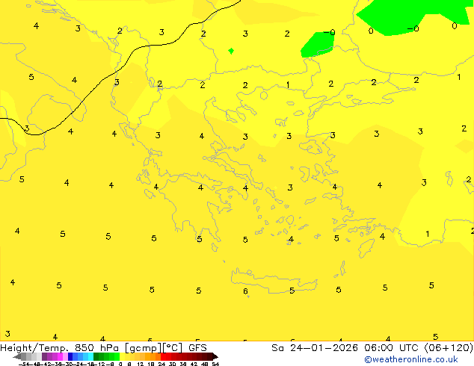474x366 pixels.
Task: Select the pure yellow swatch at legend value 0
Action: [122, 356]
